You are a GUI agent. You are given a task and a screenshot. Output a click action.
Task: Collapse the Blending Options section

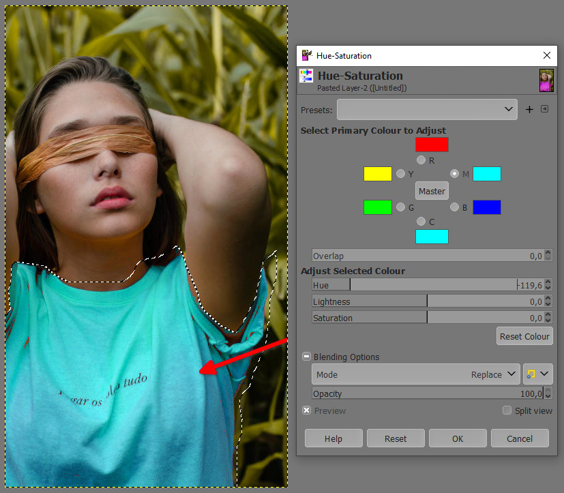pyautogui.click(x=306, y=357)
